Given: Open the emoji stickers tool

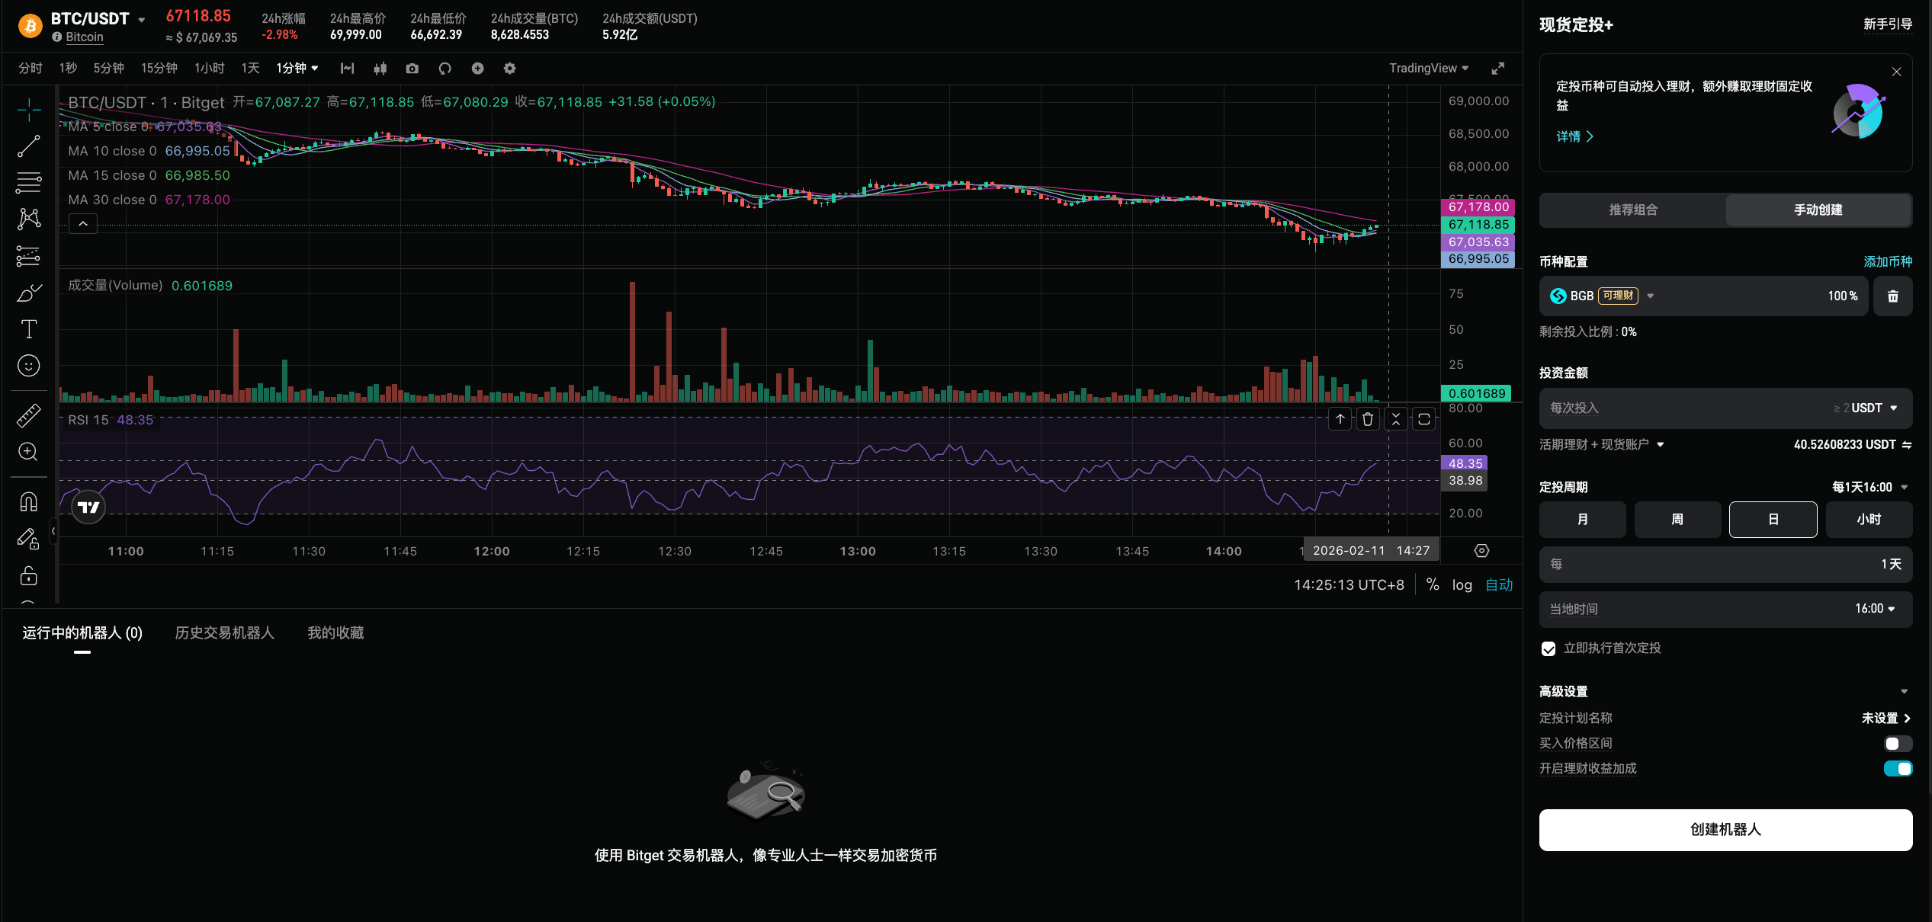Looking at the screenshot, I should coord(28,365).
